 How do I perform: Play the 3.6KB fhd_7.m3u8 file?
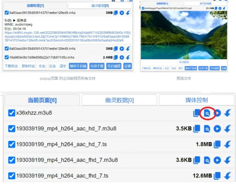tap(217, 160)
